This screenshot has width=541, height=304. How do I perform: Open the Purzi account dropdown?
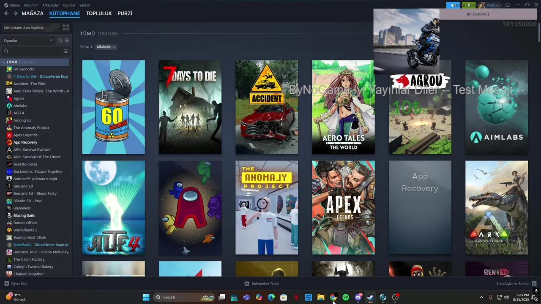click(x=489, y=5)
